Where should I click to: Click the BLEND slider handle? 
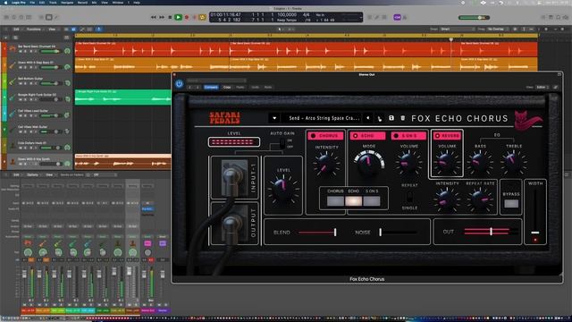tap(335, 233)
